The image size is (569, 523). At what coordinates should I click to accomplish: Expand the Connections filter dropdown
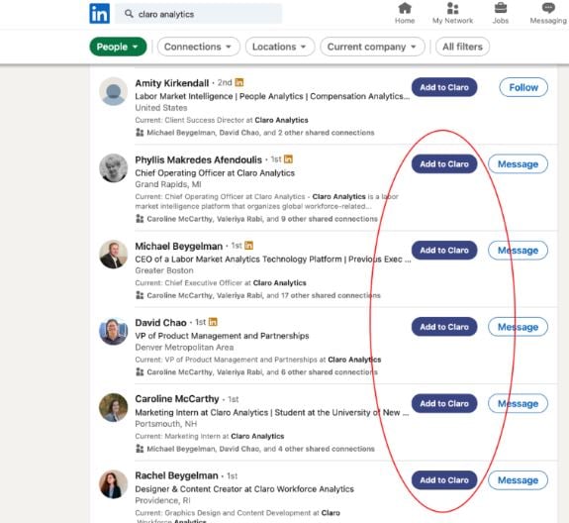[199, 47]
